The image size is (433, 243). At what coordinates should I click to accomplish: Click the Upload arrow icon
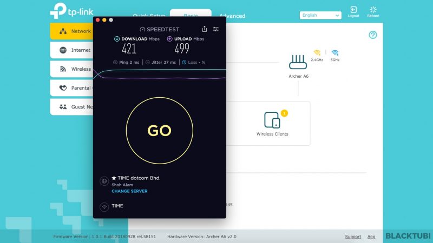pyautogui.click(x=169, y=39)
